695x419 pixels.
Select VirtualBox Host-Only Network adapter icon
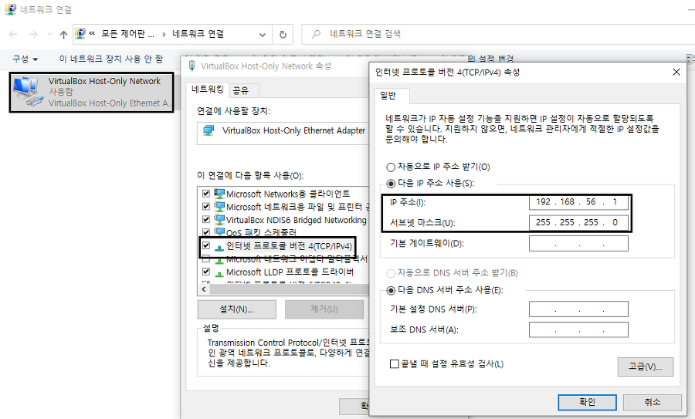click(28, 92)
